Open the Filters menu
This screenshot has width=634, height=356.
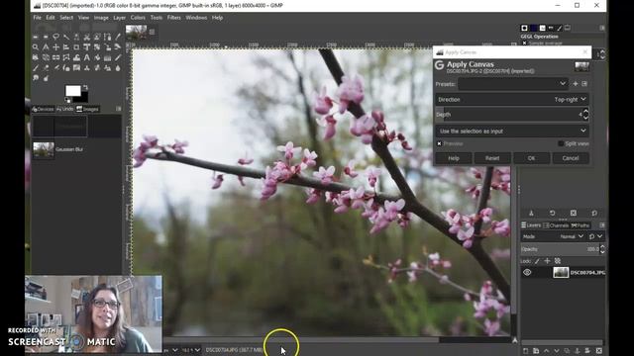tap(174, 18)
